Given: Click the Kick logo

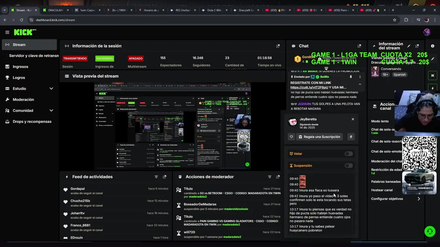Looking at the screenshot, I should point(25,32).
